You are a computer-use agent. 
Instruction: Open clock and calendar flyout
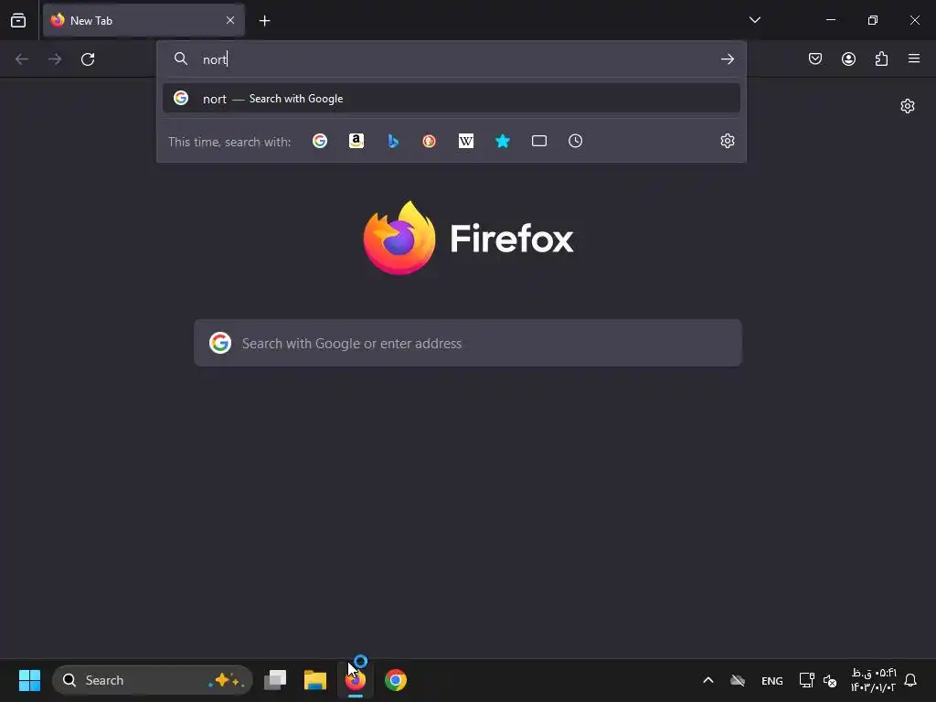point(873,680)
